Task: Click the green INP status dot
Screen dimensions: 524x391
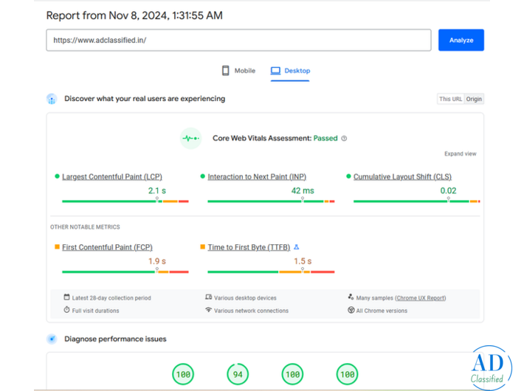Action: pyautogui.click(x=202, y=176)
